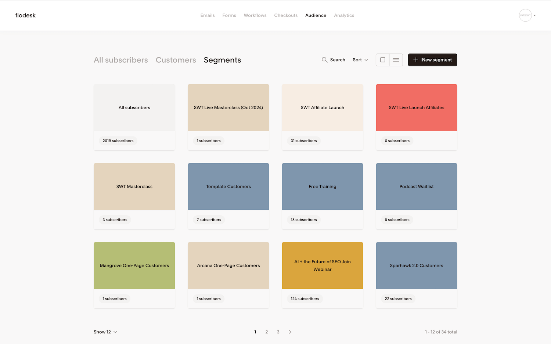Click the 1 - 12 of 34 total text
Image resolution: width=551 pixels, height=344 pixels.
(x=441, y=332)
